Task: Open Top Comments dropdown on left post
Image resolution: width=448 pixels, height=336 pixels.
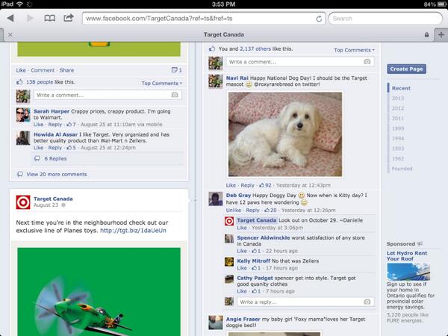Action: point(162,84)
